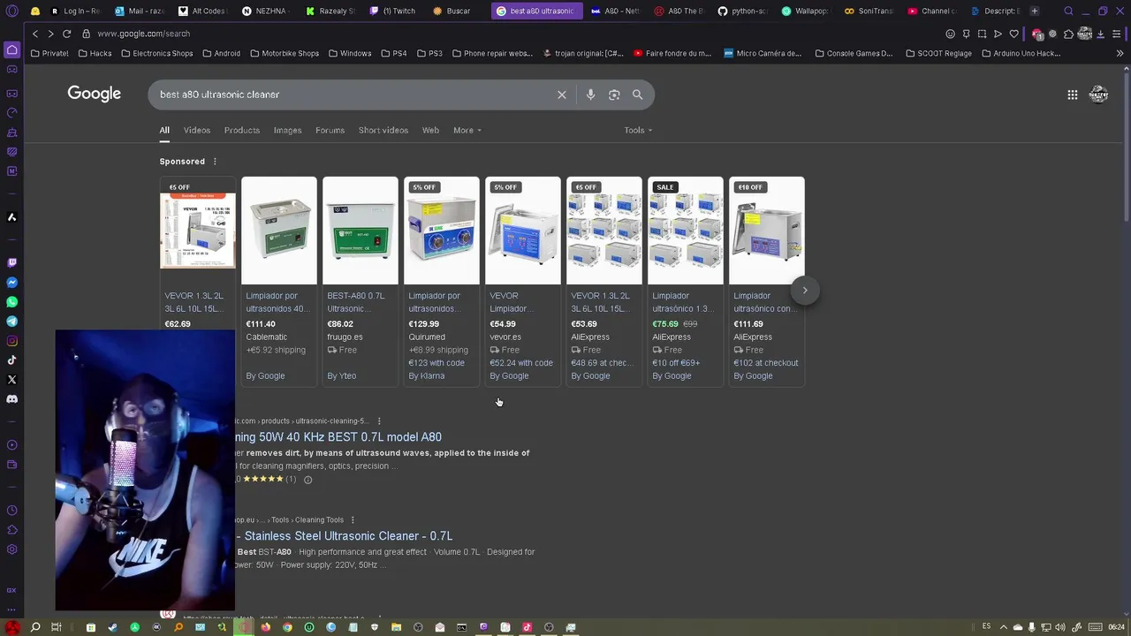This screenshot has width=1131, height=636.
Task: Click heart icon to bookmark page
Action: [1013, 34]
